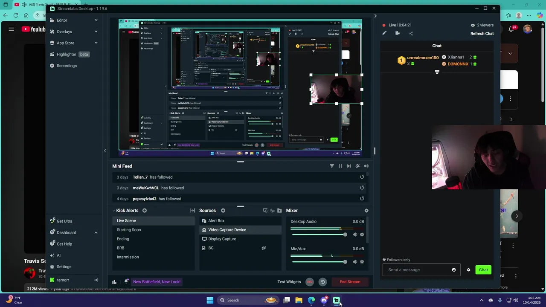Open scene transitions icon
The height and width of the screenshot is (307, 546).
pyautogui.click(x=192, y=211)
